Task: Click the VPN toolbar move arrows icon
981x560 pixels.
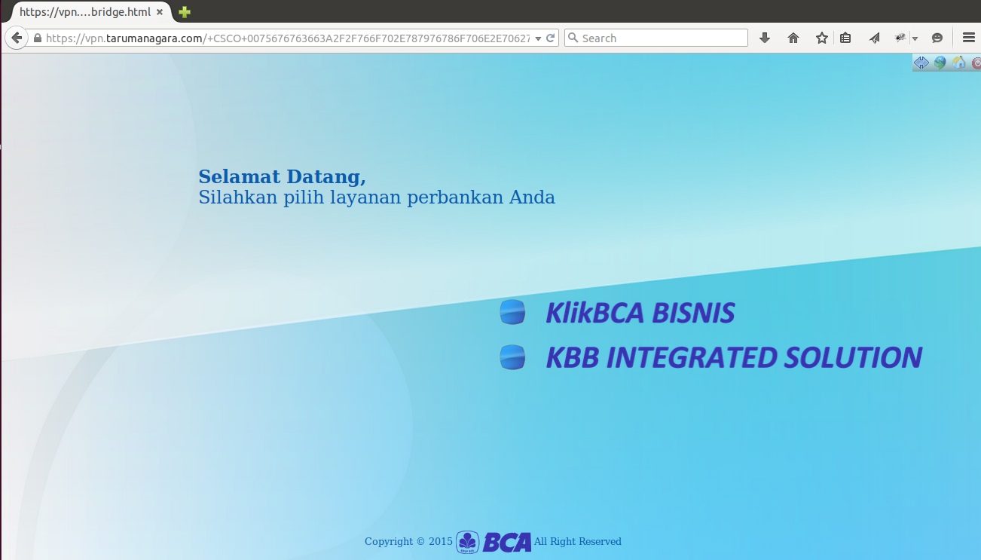Action: 921,63
